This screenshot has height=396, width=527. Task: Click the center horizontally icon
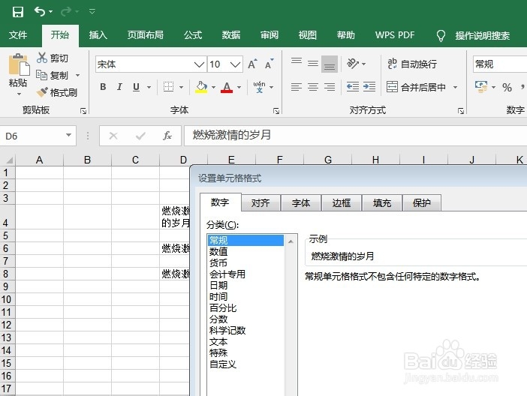[313, 87]
